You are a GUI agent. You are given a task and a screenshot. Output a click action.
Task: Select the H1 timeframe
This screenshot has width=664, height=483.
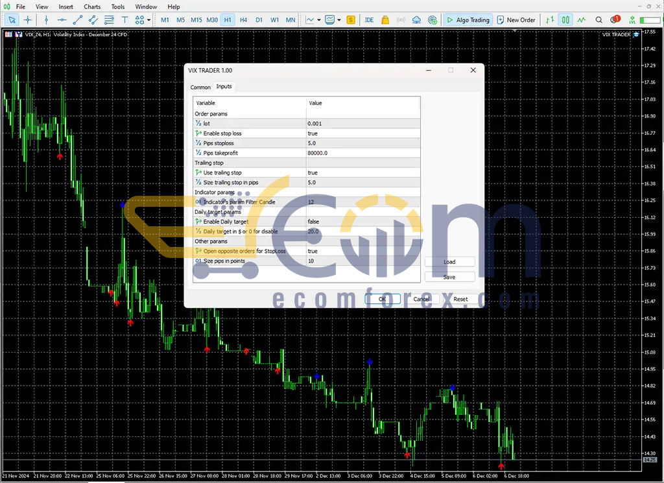tap(228, 20)
